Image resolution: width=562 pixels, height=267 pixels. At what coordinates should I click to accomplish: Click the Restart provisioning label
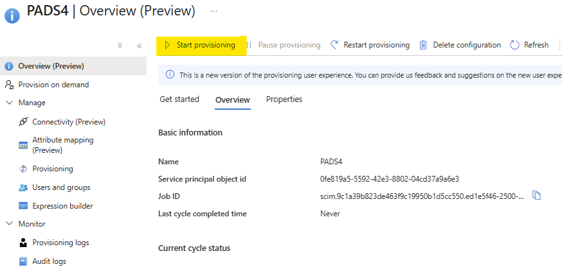click(376, 45)
